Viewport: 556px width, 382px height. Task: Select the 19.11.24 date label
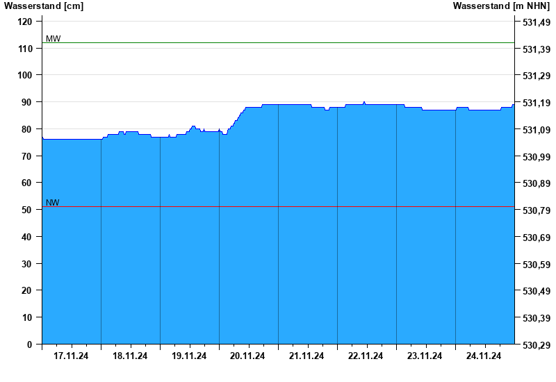pos(188,356)
